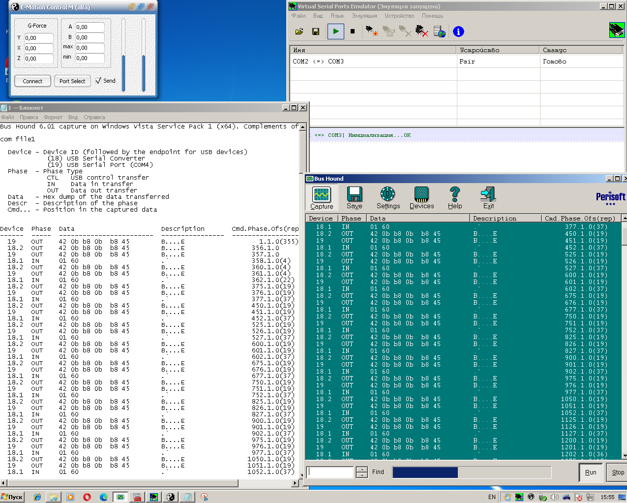Image resolution: width=627 pixels, height=503 pixels.
Task: Click the Bus Hound capture list scroll-down arrow
Action: point(624,456)
